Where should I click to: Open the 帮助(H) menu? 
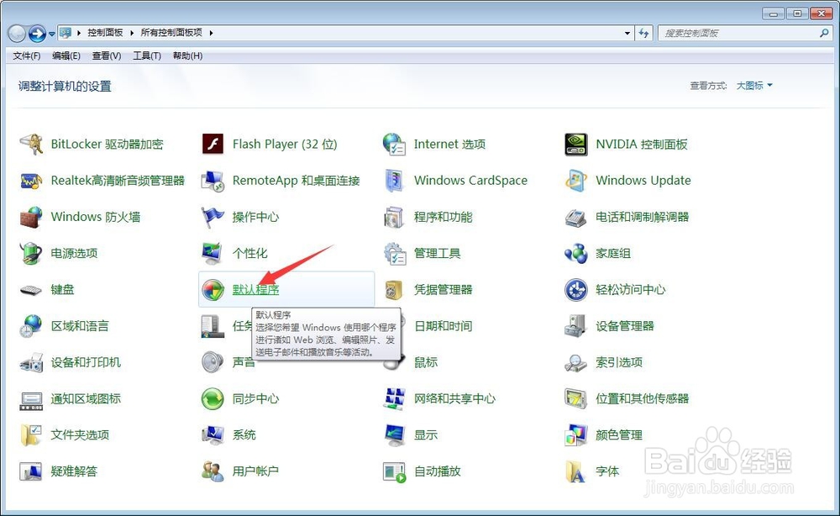pyautogui.click(x=187, y=55)
